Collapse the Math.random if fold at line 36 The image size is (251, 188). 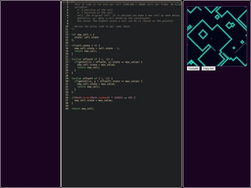[69, 97]
